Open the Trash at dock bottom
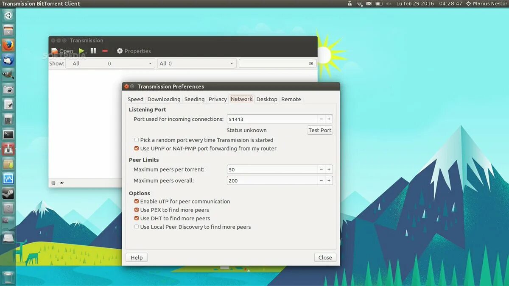The image size is (509, 286). [x=8, y=278]
